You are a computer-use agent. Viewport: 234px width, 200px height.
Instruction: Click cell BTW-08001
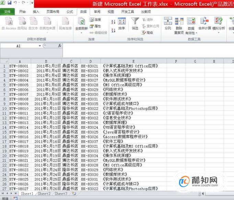20,66
